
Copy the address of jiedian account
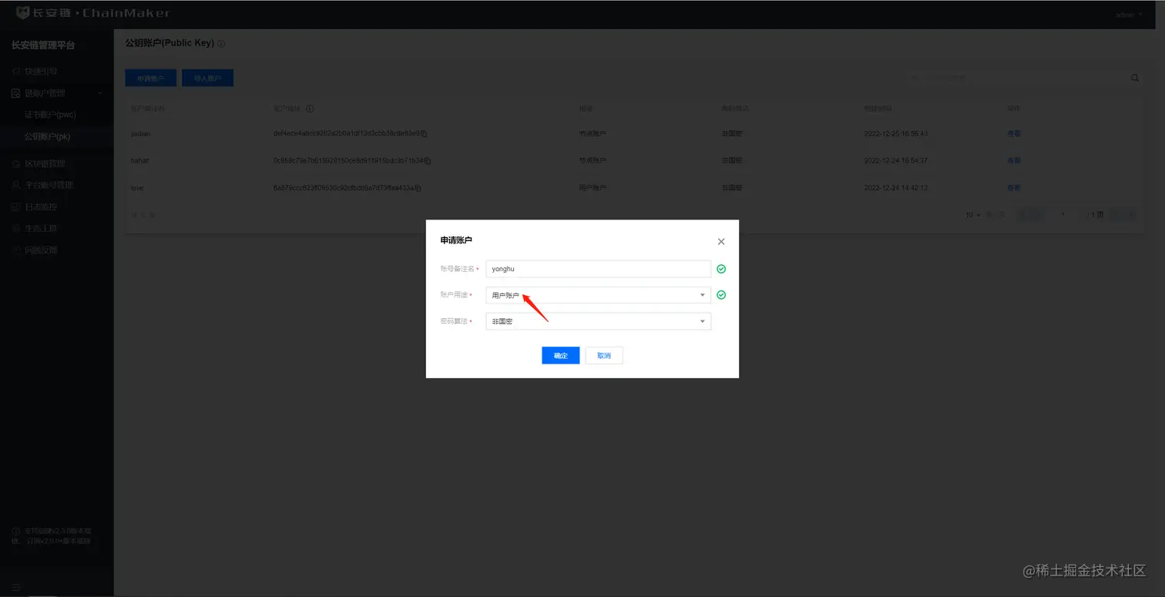(x=425, y=134)
